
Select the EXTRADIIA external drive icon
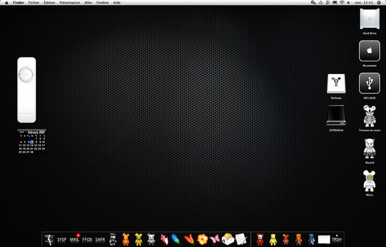point(336,115)
